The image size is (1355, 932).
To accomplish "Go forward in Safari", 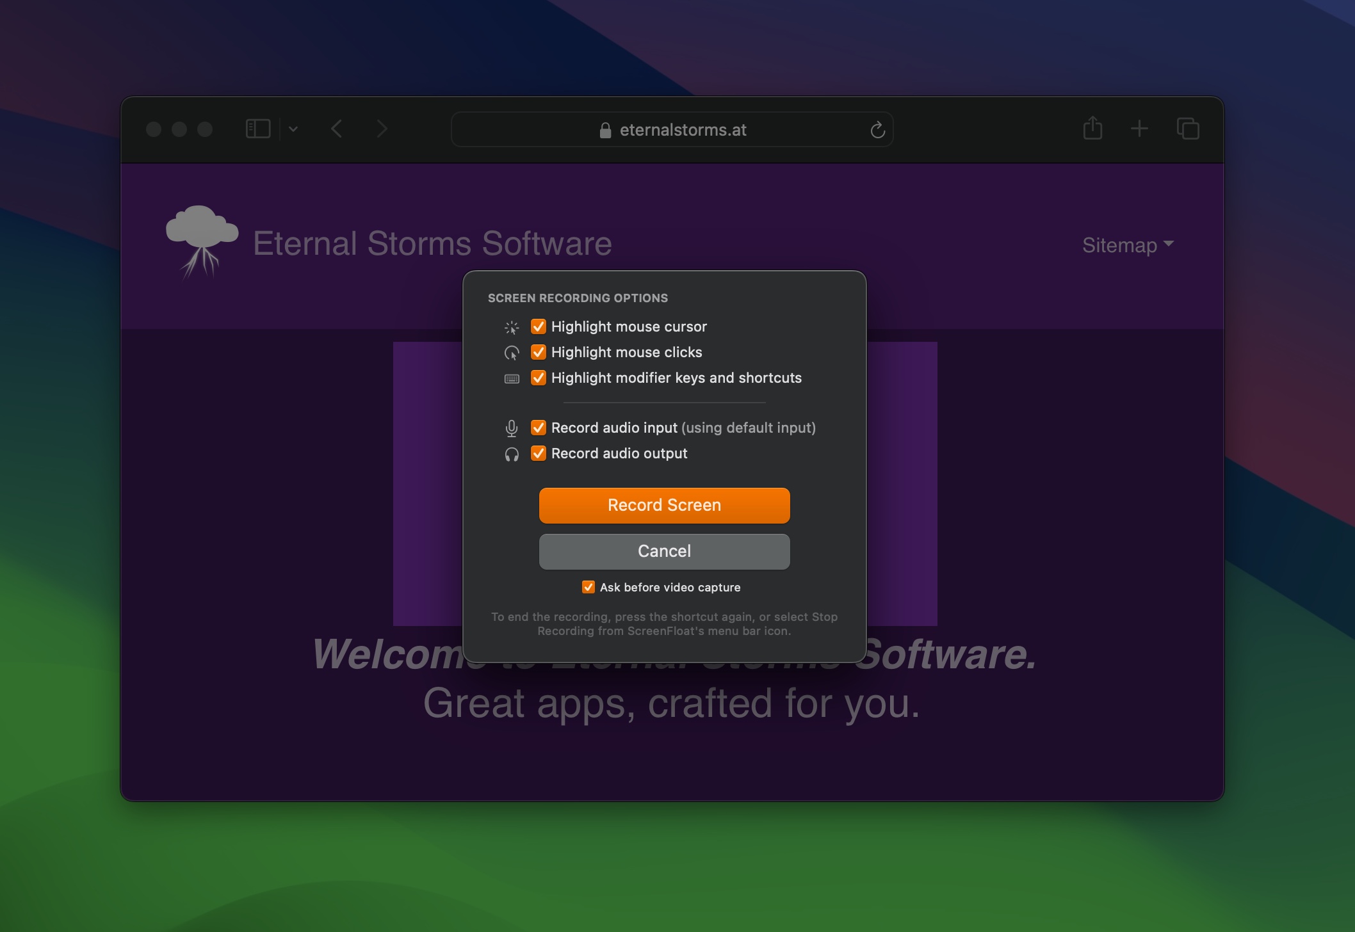I will (382, 129).
